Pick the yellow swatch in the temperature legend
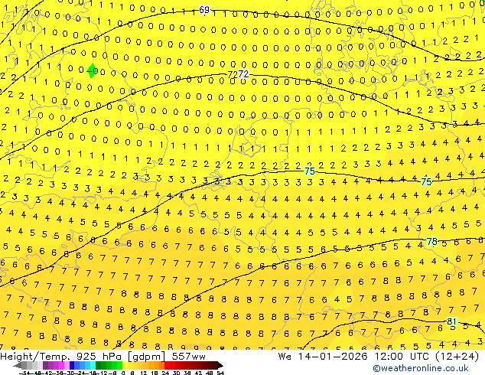This screenshot has height=375, width=485. 125,365
